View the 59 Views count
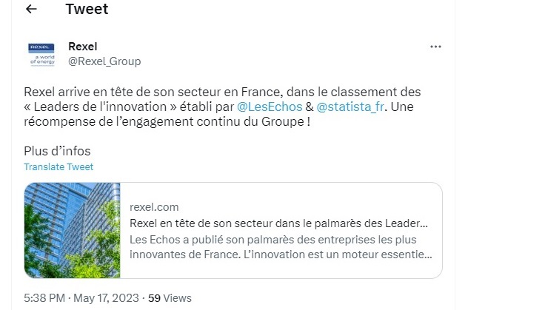 170,299
